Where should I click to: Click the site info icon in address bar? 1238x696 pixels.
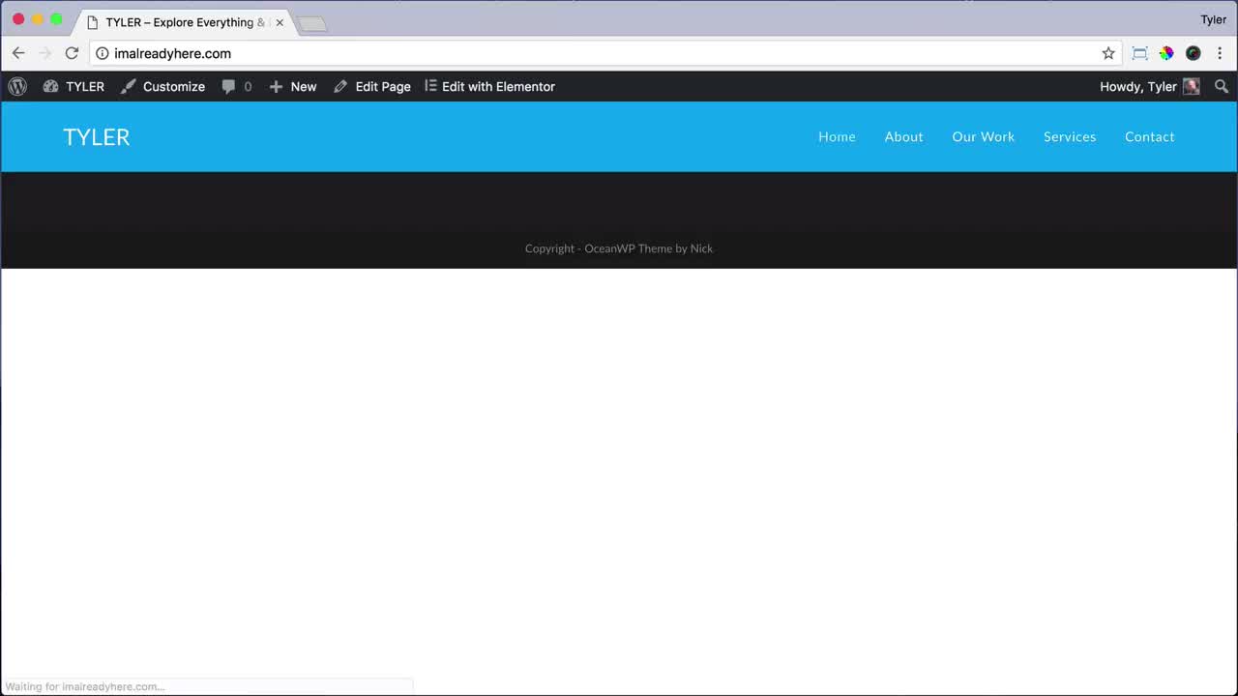pos(102,53)
